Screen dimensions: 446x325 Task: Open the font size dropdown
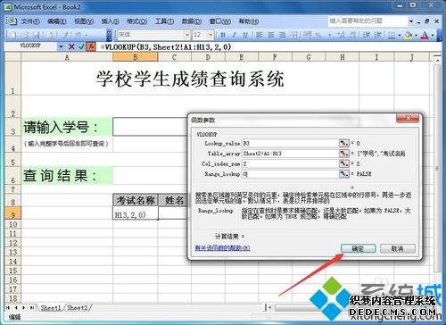[211, 35]
